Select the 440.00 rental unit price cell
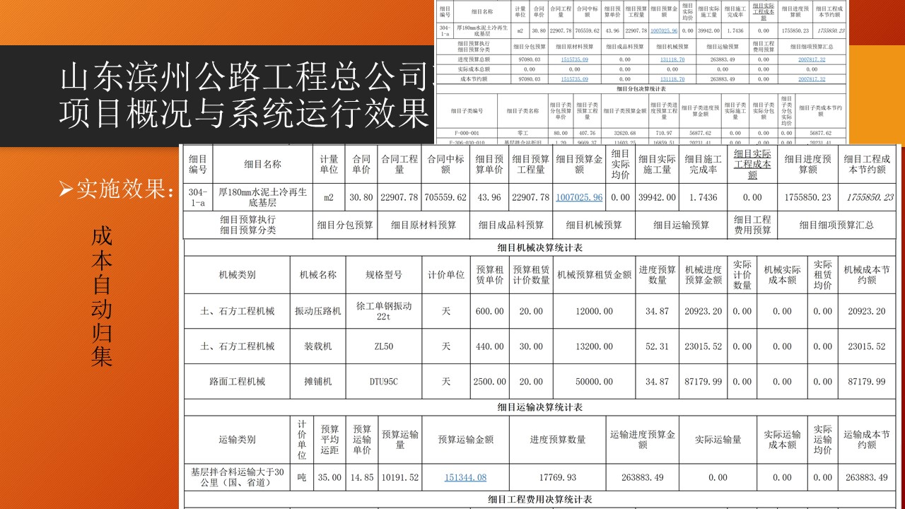The width and height of the screenshot is (905, 509). (490, 346)
